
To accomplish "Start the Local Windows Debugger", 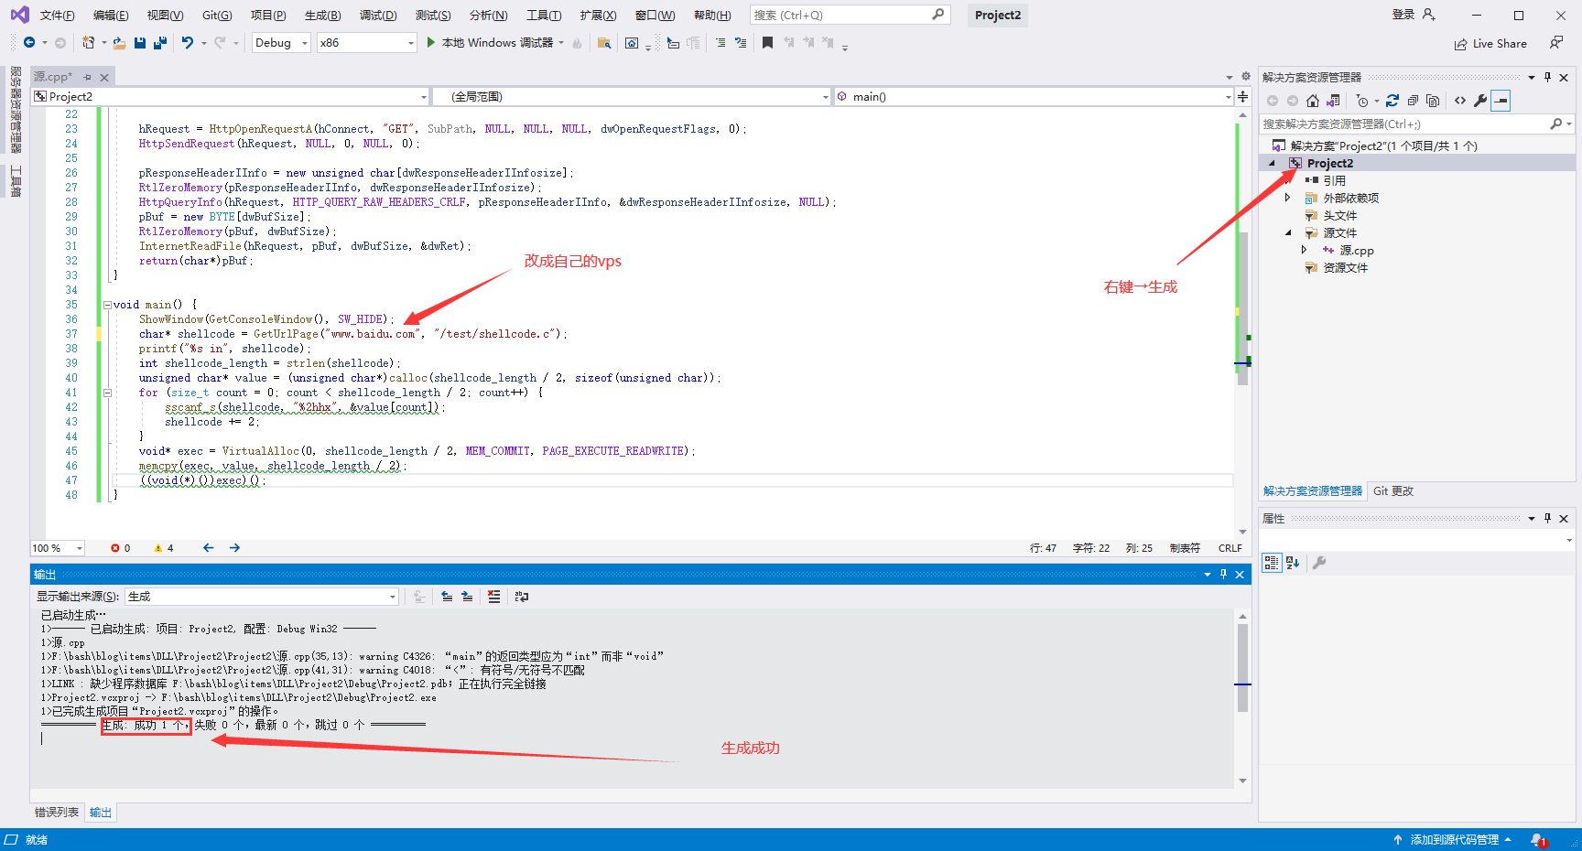I will (490, 43).
